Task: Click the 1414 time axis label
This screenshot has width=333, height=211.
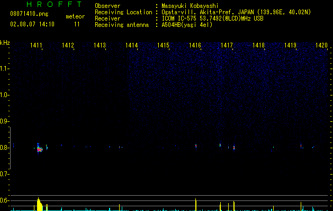Action: [x=131, y=45]
